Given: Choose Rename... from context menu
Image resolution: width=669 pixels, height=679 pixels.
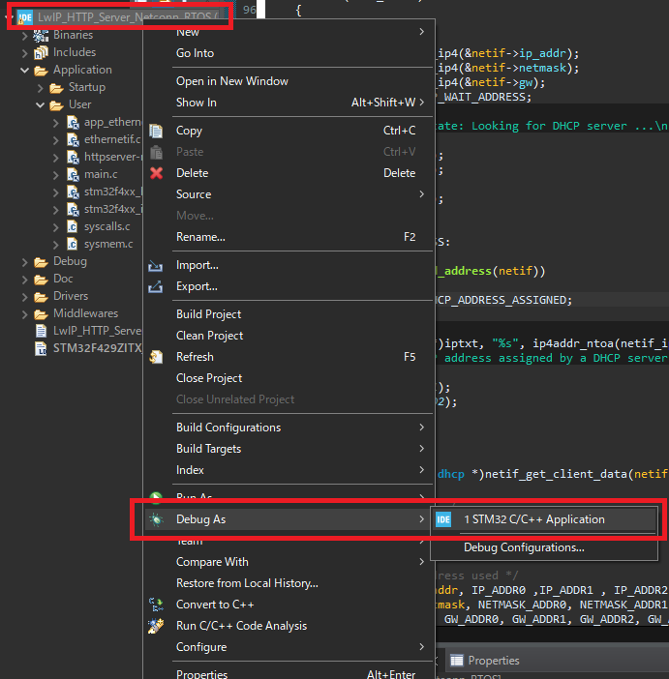Looking at the screenshot, I should coord(289,237).
